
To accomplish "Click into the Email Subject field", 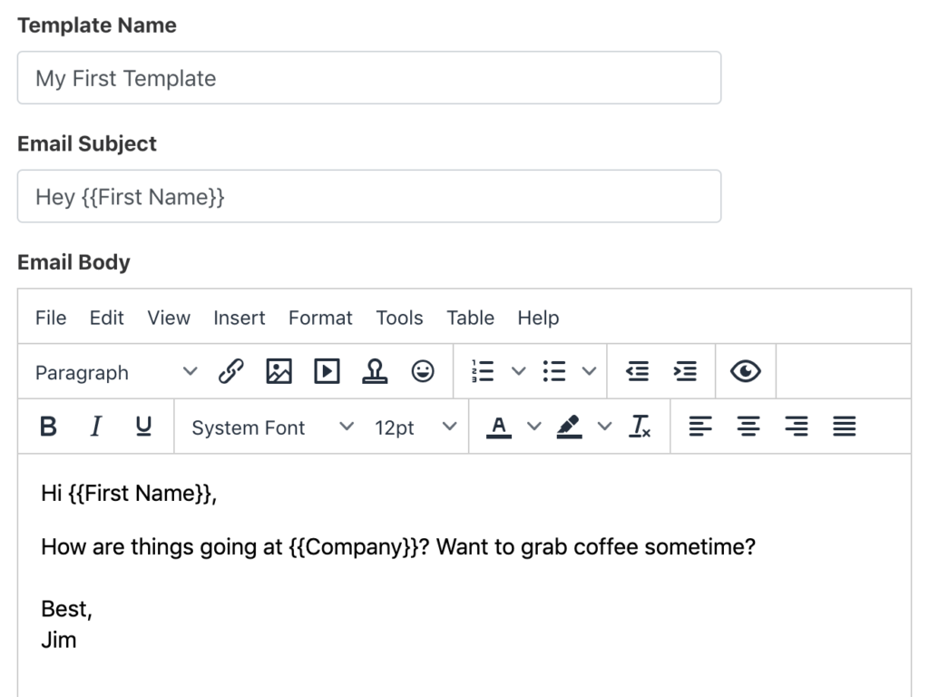I will coord(369,196).
